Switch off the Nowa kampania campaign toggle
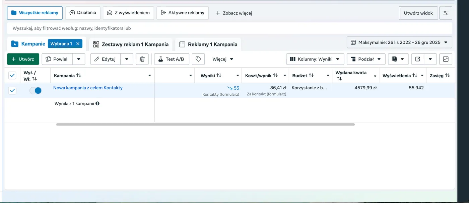469x203 pixels. pos(35,90)
